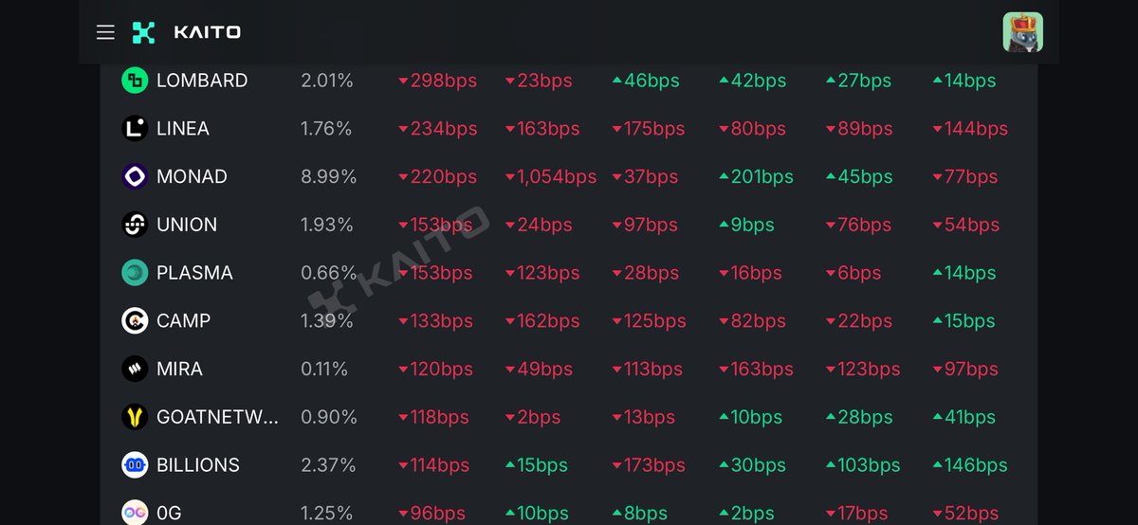Click the Mira project icon
Screen dimensions: 1138x525
(135, 369)
